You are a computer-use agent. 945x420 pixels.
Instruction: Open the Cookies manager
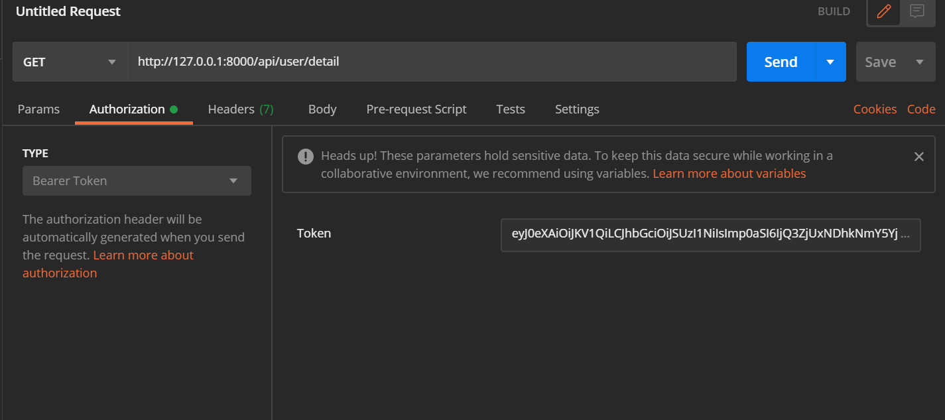click(x=875, y=109)
